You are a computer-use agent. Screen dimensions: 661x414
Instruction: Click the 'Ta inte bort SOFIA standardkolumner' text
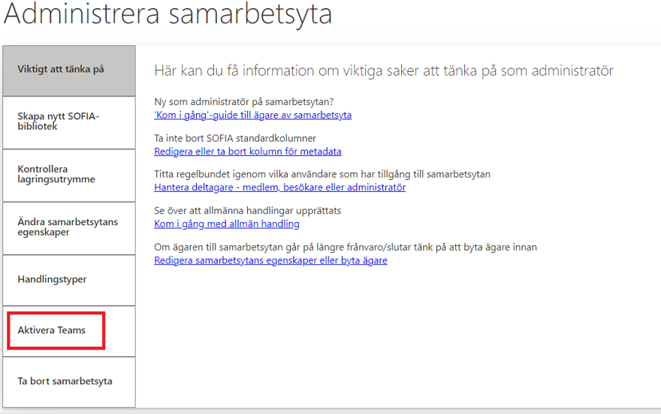coord(235,139)
